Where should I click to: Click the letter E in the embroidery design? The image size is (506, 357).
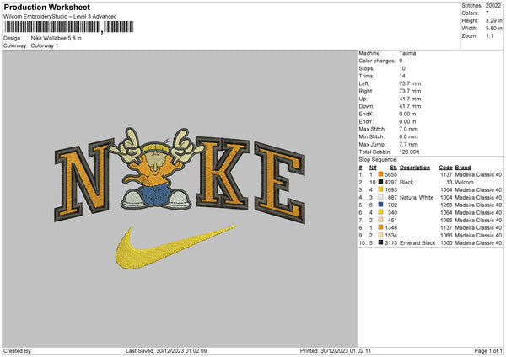point(280,183)
